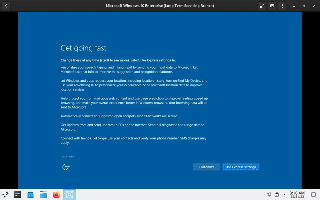Minimize the GNOME Boxes window
Viewport: 320px width, 200px height.
[x=294, y=6]
